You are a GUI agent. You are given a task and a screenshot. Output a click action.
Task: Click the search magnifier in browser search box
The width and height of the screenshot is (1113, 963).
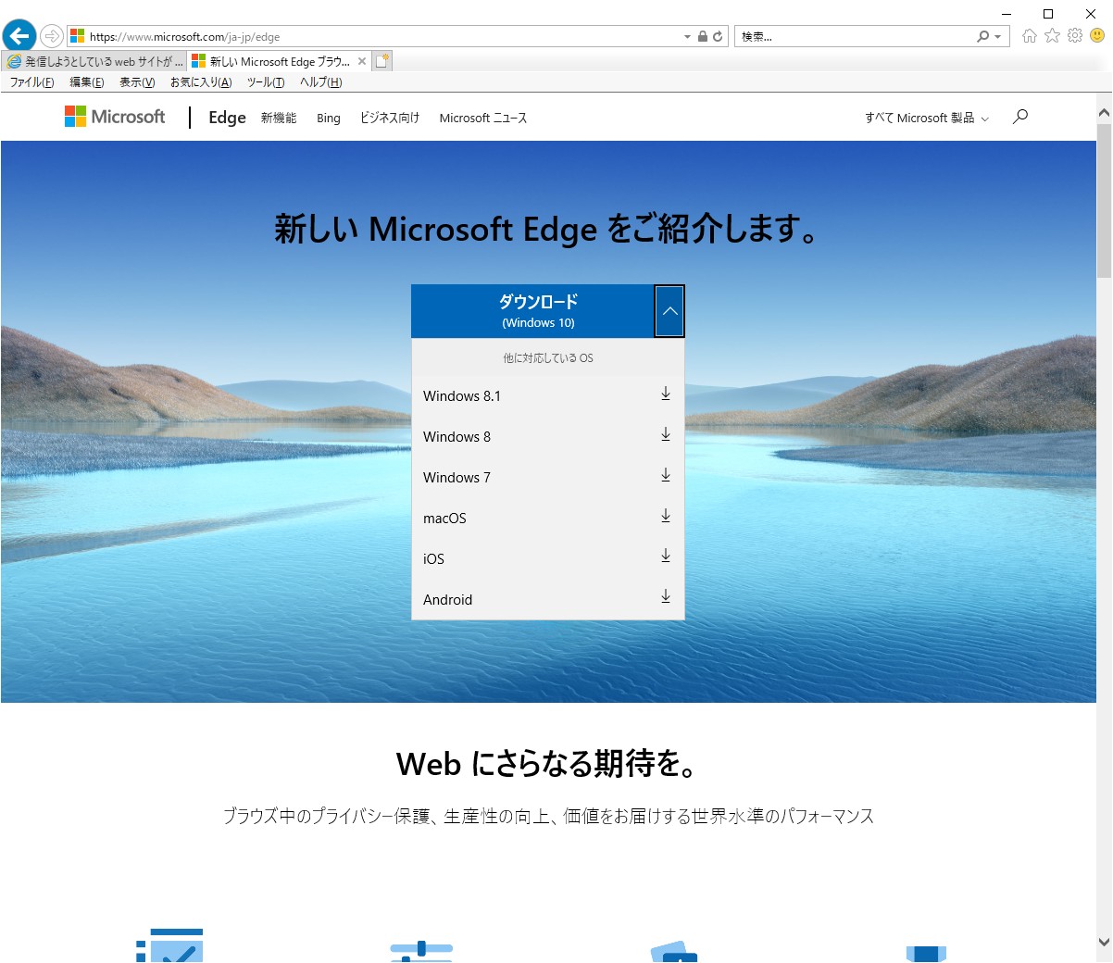[x=982, y=36]
